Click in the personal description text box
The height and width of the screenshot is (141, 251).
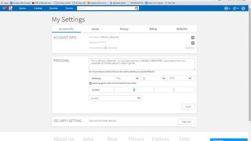[x=142, y=64]
